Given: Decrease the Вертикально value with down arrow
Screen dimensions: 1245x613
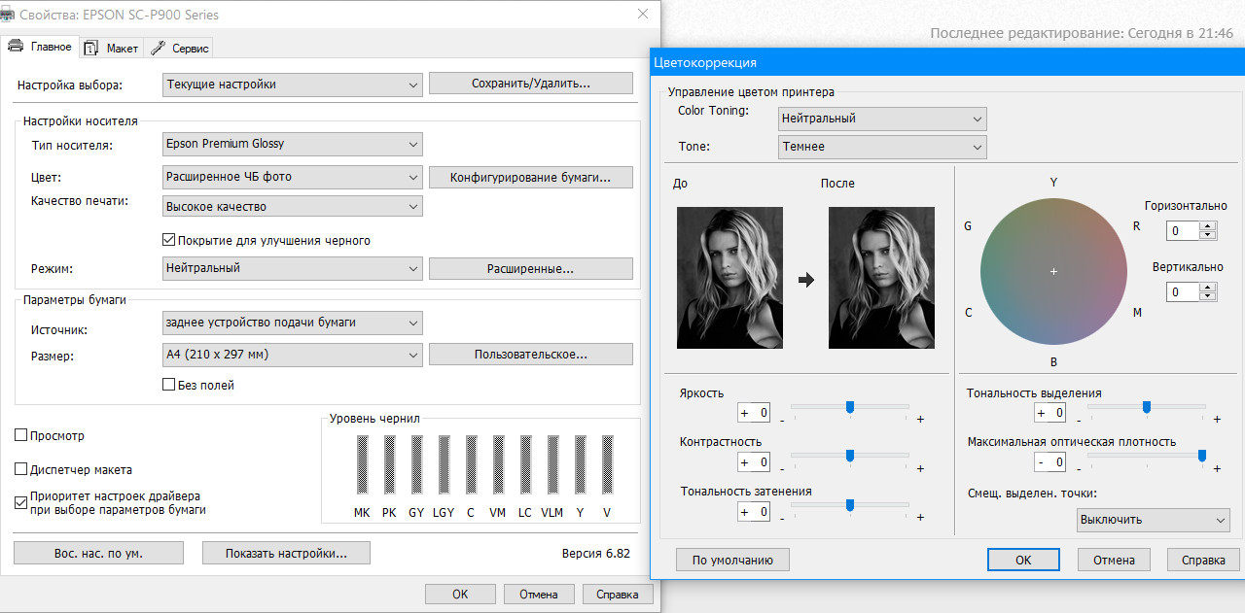Looking at the screenshot, I should click(1208, 296).
